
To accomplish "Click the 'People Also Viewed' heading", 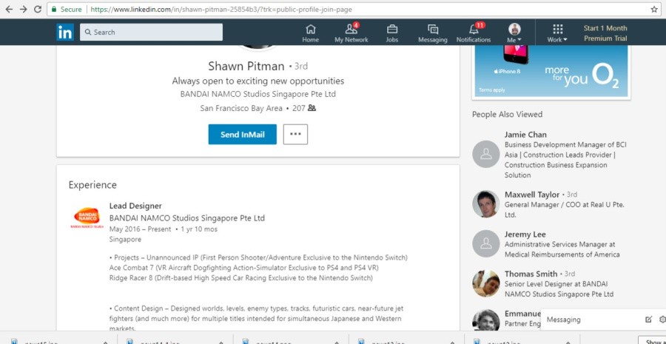I will (507, 114).
